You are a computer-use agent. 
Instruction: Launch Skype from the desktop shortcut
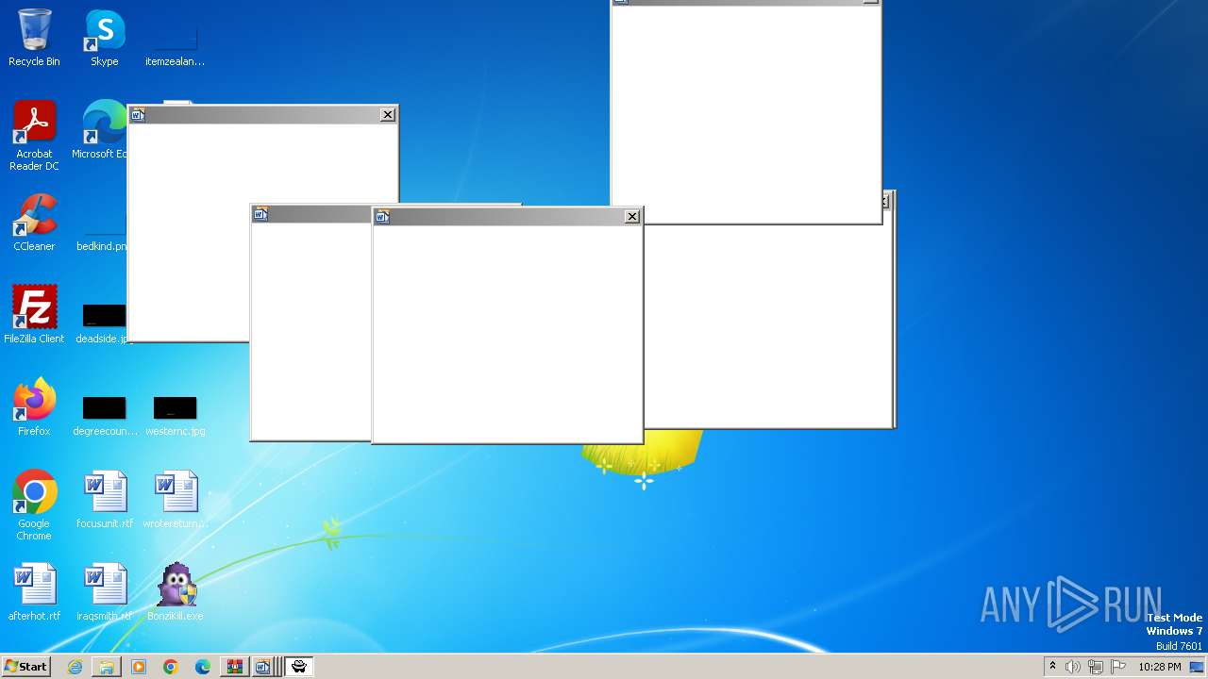105,39
